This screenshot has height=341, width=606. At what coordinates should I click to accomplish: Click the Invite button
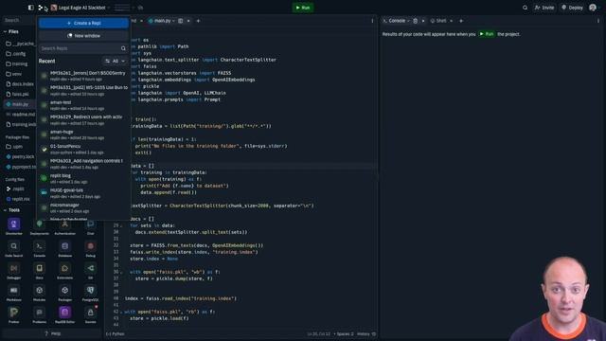point(544,8)
